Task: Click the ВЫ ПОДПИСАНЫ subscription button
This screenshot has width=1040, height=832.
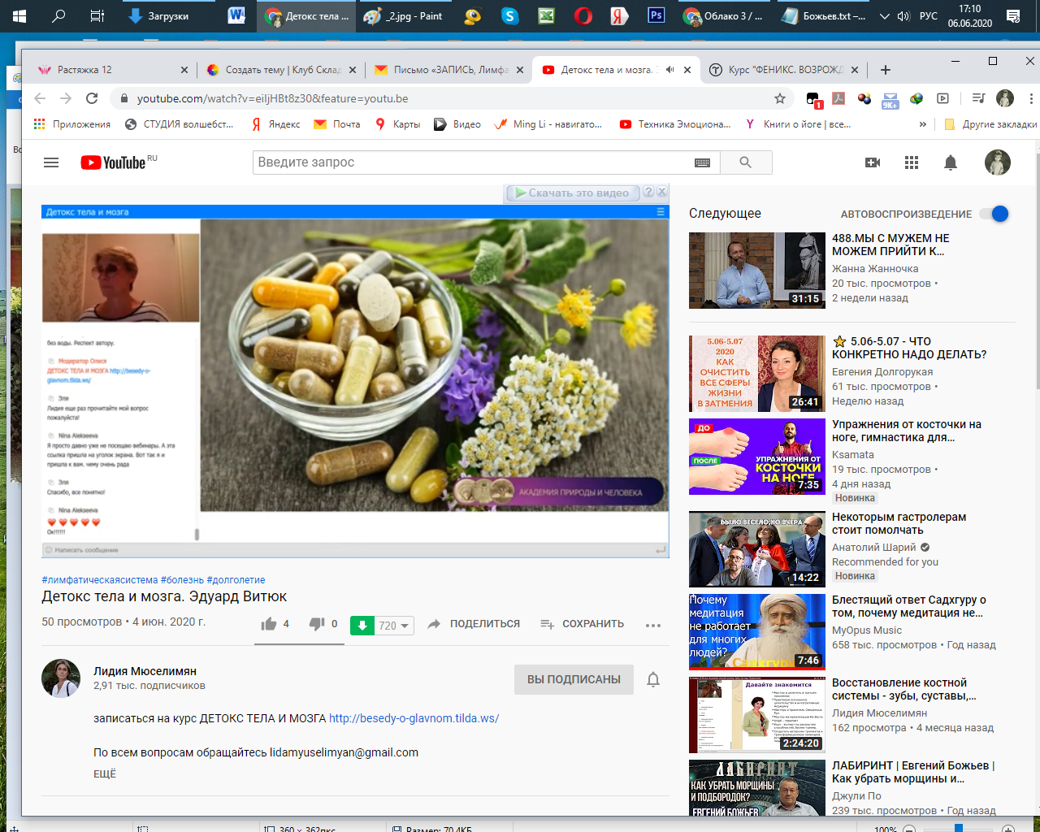Action: 574,679
